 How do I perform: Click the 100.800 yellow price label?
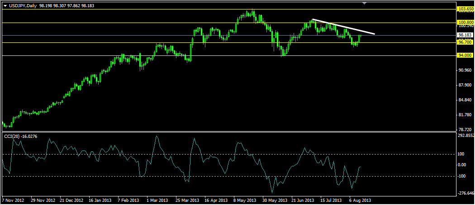pyautogui.click(x=466, y=23)
